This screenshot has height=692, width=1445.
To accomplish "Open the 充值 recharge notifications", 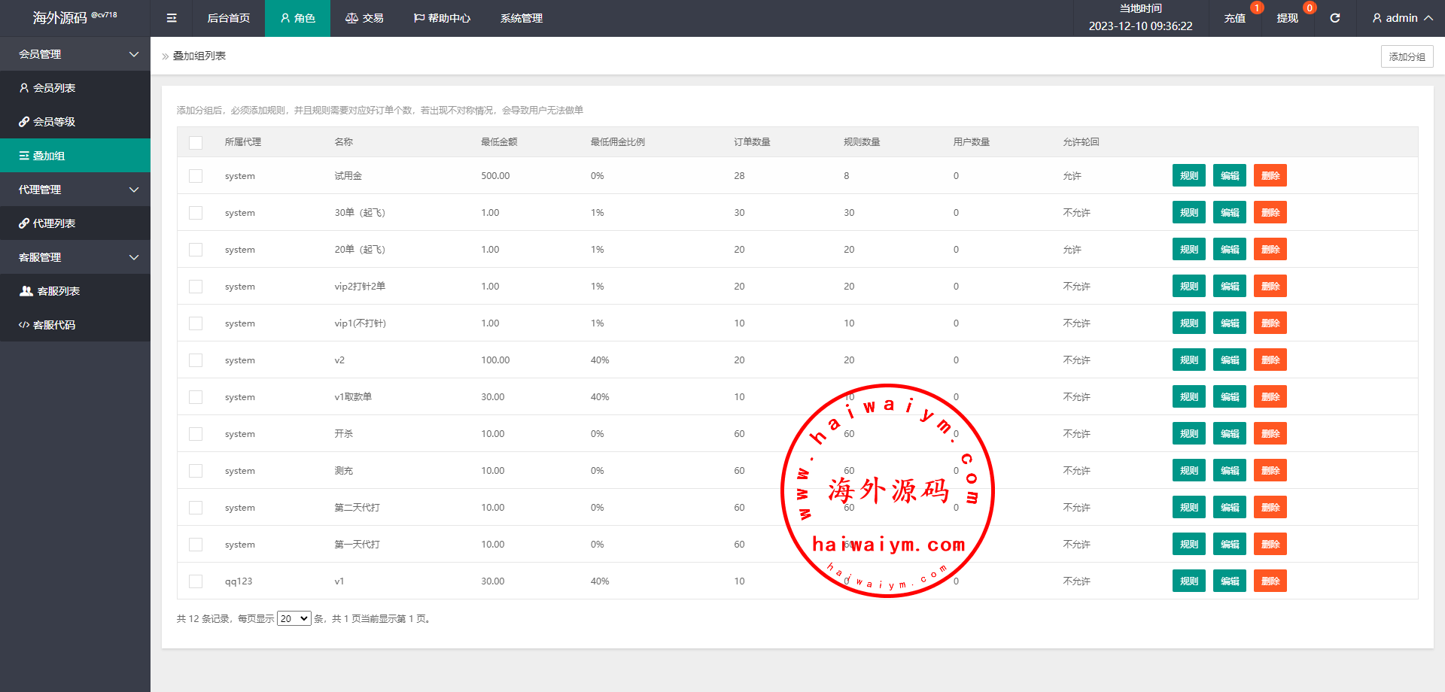I will coord(1234,18).
